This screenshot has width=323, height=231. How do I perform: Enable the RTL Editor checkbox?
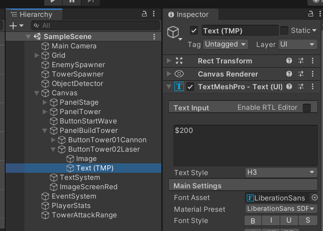coord(307,108)
